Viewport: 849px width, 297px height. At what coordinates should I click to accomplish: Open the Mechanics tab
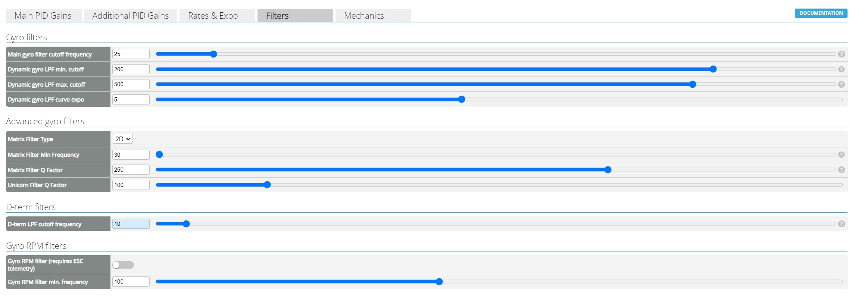(364, 16)
